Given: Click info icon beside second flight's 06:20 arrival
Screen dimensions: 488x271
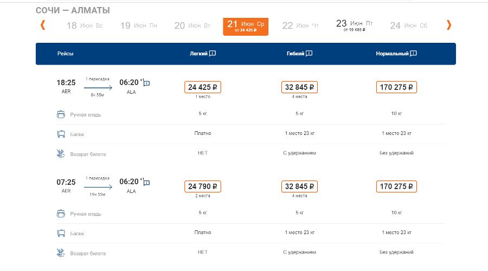Looking at the screenshot, I should point(147,182).
